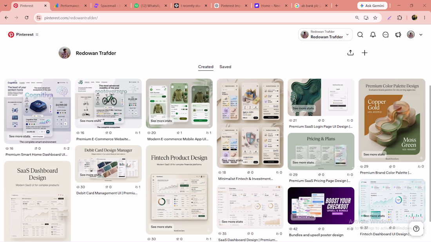
Task: Open the hamburger menu next to Pinterest
Action: click(x=37, y=34)
